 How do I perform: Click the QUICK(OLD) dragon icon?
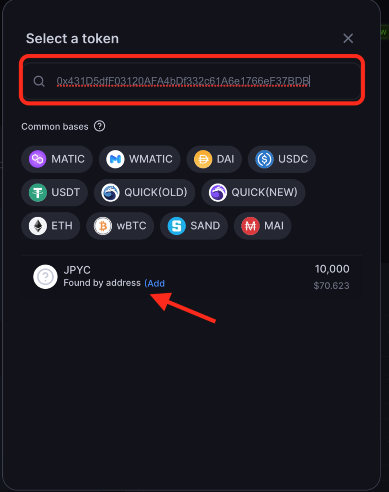click(110, 192)
